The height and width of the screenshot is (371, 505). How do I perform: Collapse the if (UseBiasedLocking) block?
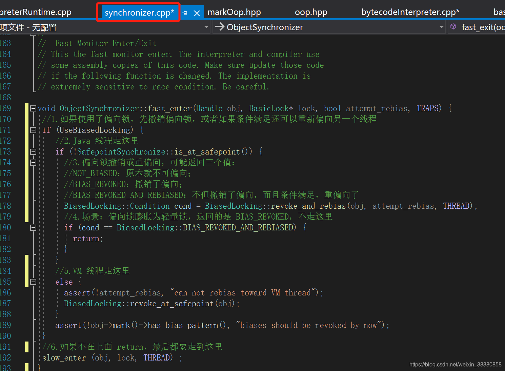point(33,130)
